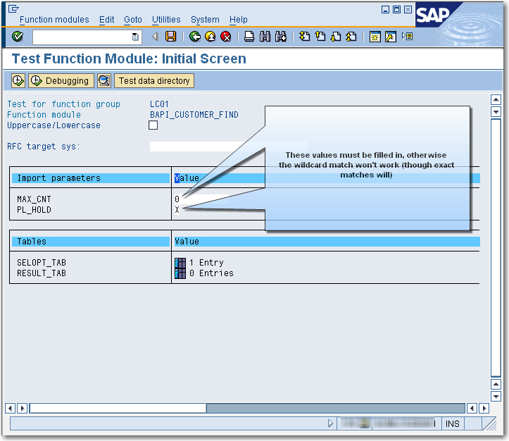
Task: Click the RESULT_TAB table label
Action: (x=42, y=273)
